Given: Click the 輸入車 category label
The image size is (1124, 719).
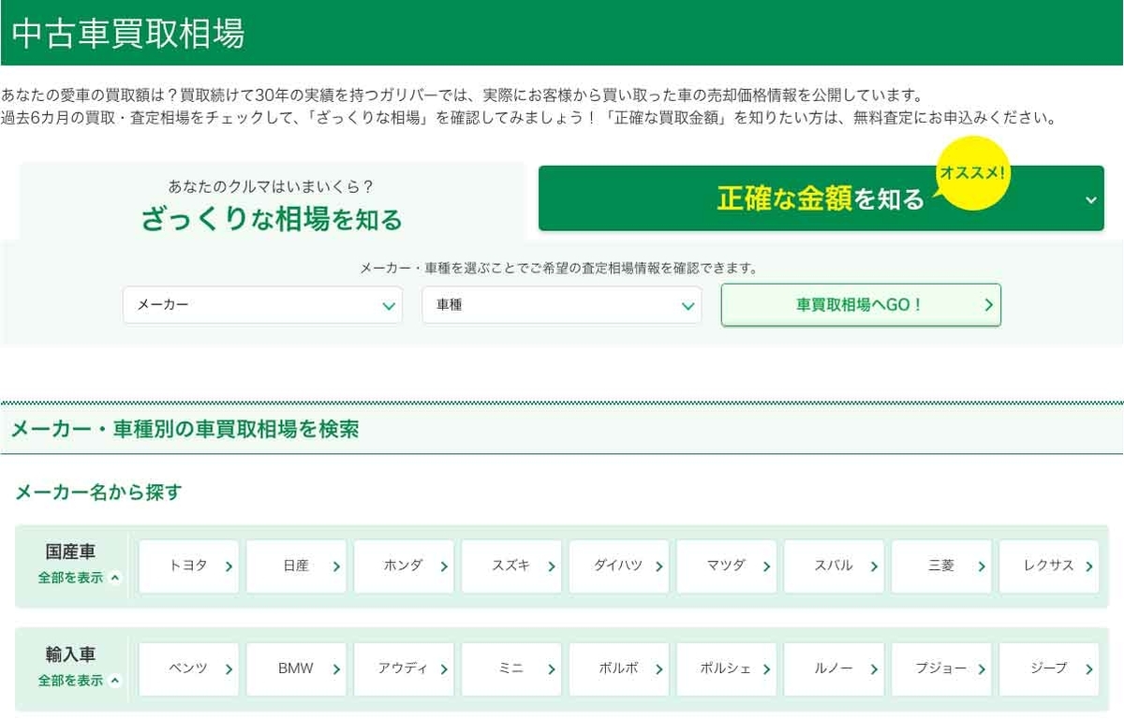Looking at the screenshot, I should [71, 654].
